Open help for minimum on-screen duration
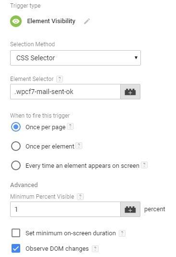This screenshot has width=176, height=257. (x=122, y=233)
